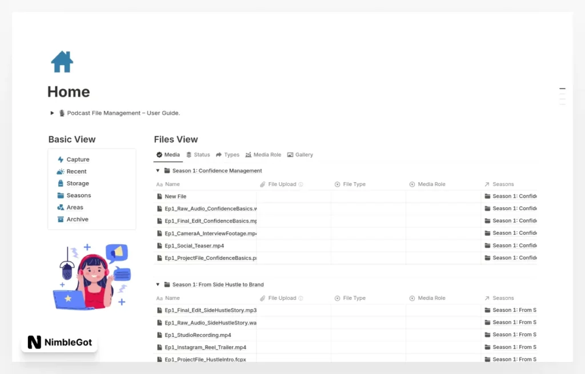
Task: Open the Gallery view tab
Action: click(x=300, y=154)
